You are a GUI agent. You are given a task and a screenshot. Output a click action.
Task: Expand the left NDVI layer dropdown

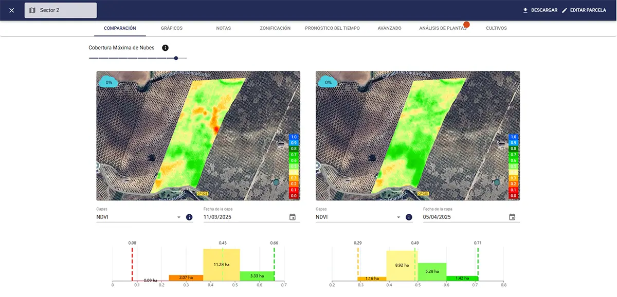179,217
